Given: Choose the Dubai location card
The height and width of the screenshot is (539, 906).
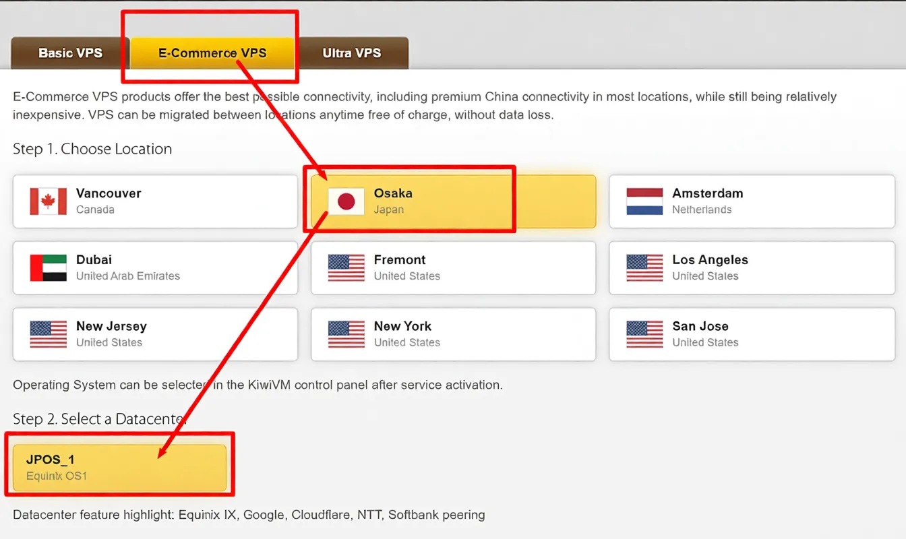Looking at the screenshot, I should (x=155, y=267).
